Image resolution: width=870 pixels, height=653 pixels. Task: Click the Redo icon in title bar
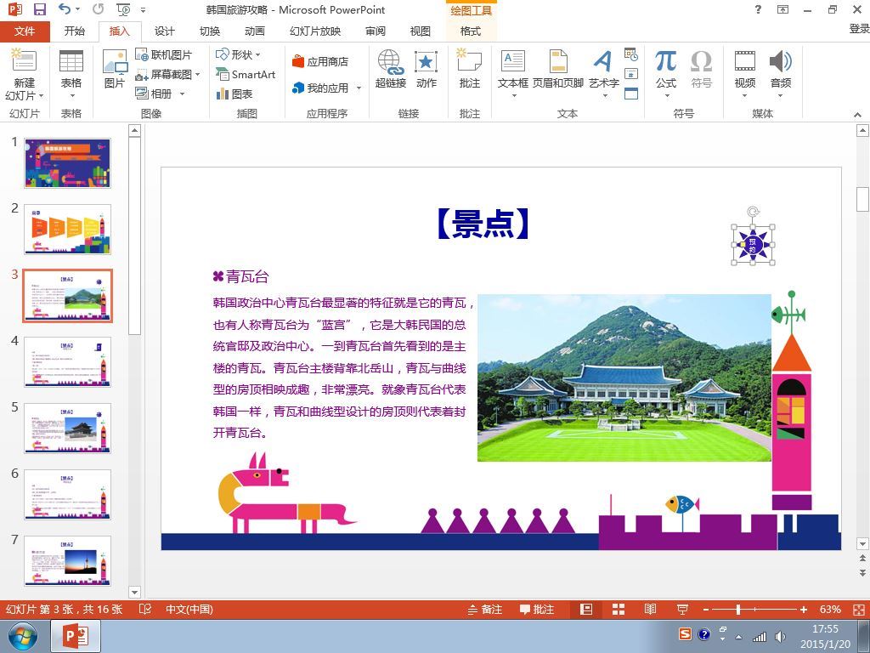click(99, 9)
